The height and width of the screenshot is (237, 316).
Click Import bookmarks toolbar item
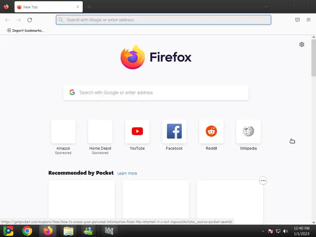25,31
